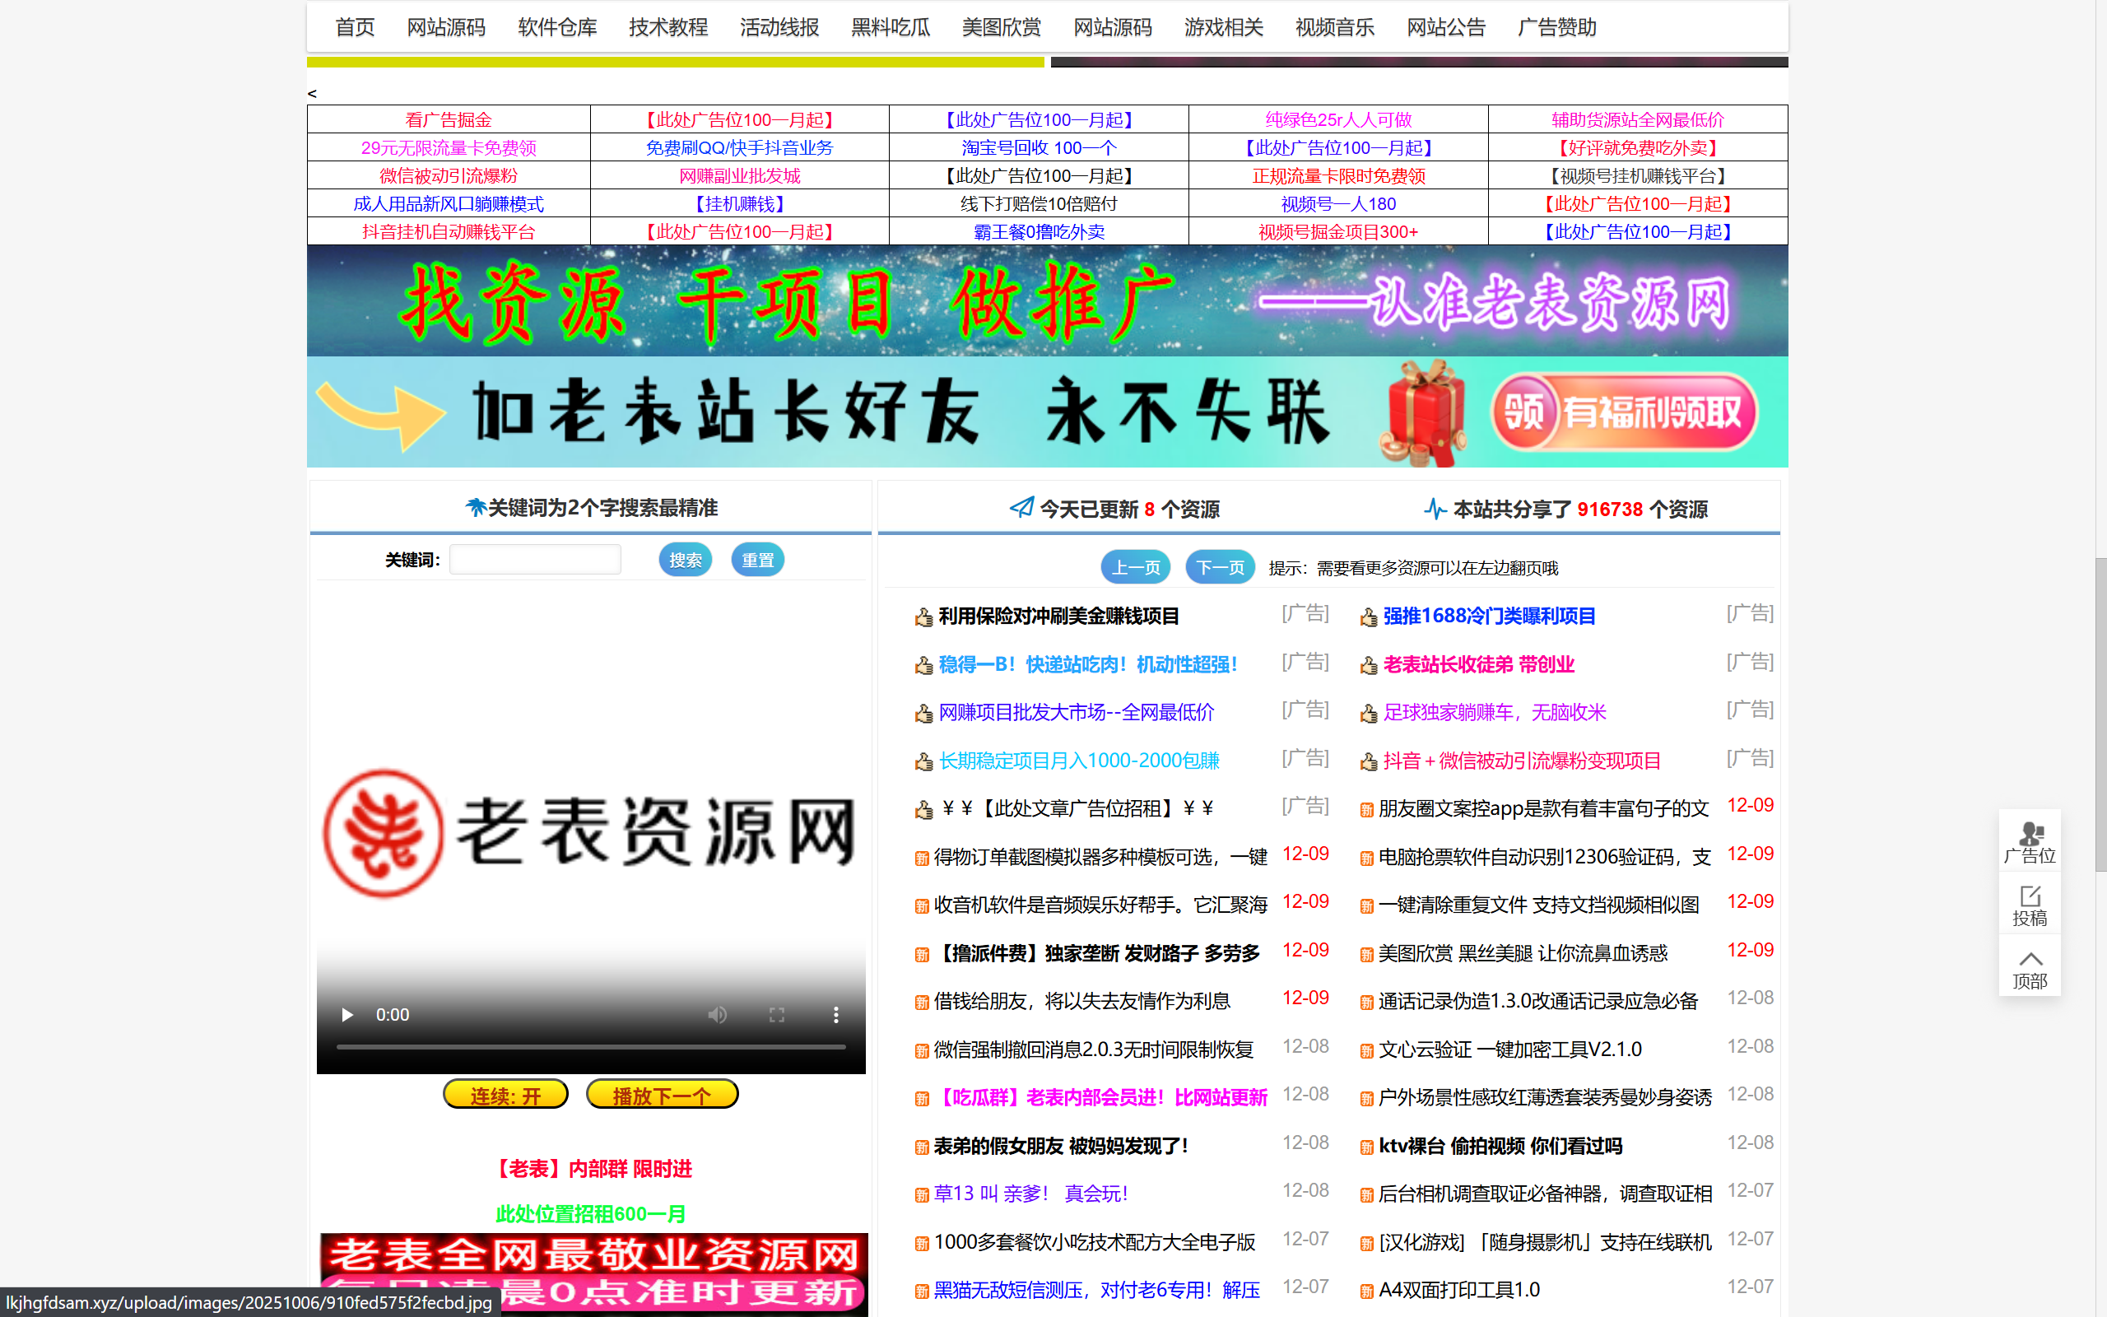Collapse the ad table with the < arrow
The image size is (2107, 1317).
(x=312, y=92)
